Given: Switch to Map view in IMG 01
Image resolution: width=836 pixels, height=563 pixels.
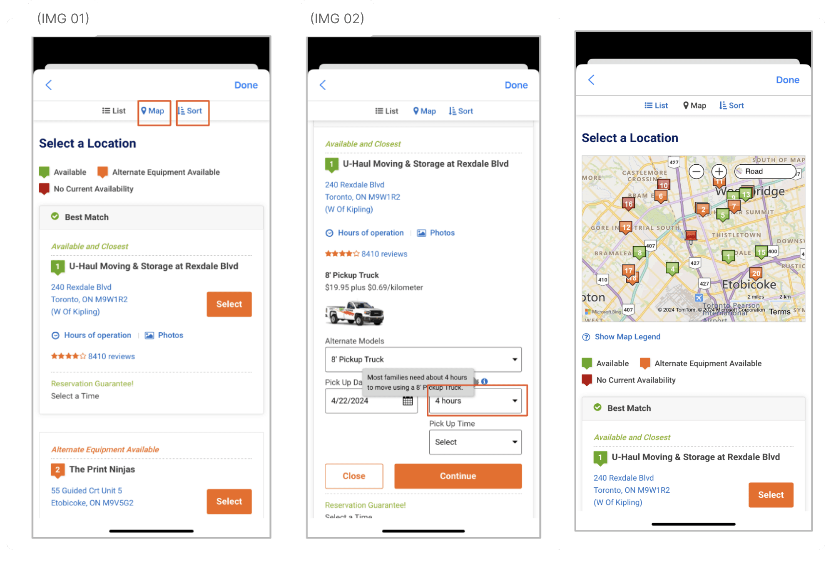Looking at the screenshot, I should click(x=153, y=111).
